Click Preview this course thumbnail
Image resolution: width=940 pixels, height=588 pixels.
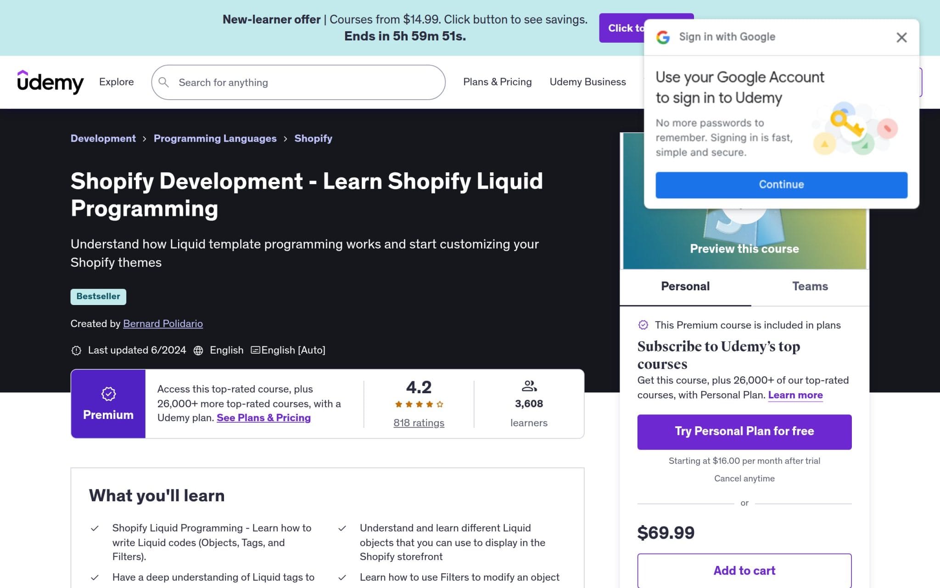tap(744, 239)
